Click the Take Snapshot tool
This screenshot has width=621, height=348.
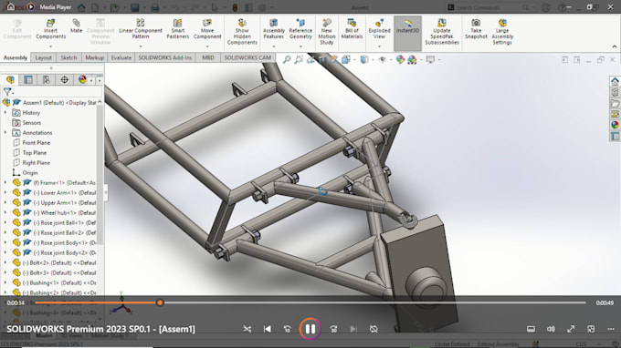tap(476, 29)
